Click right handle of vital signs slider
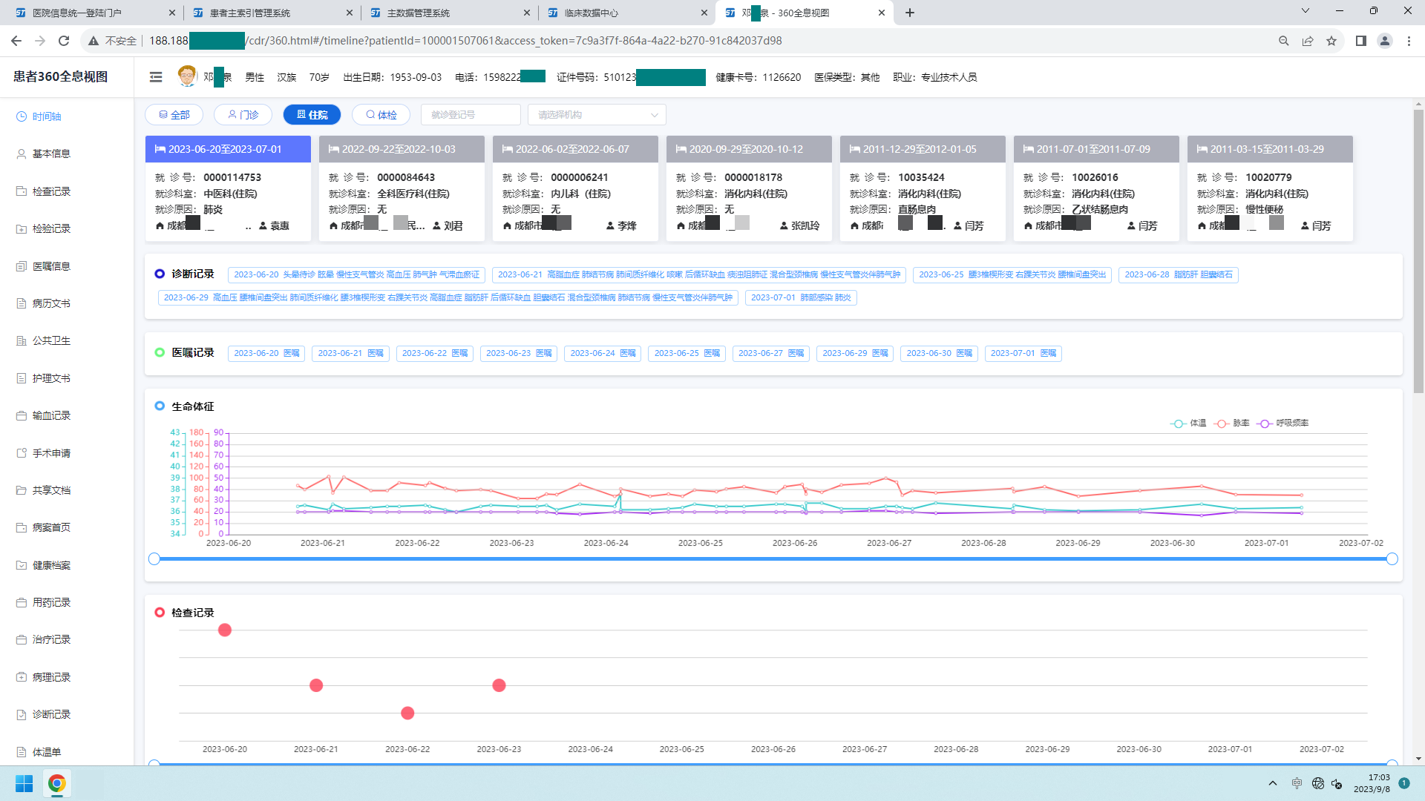 pyautogui.click(x=1392, y=559)
